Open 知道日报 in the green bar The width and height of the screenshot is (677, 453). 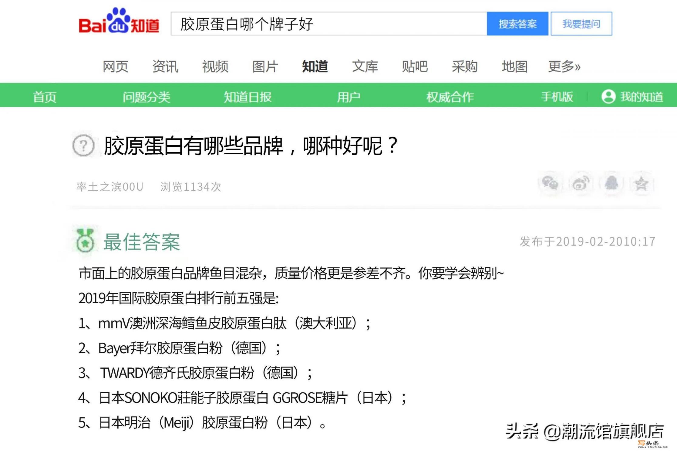(x=248, y=97)
